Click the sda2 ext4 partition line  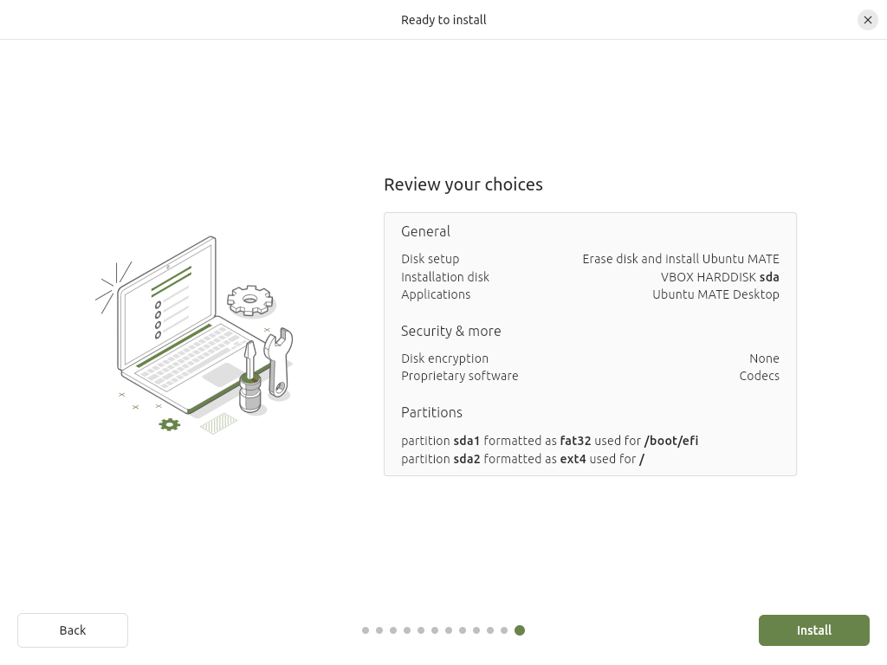point(522,459)
